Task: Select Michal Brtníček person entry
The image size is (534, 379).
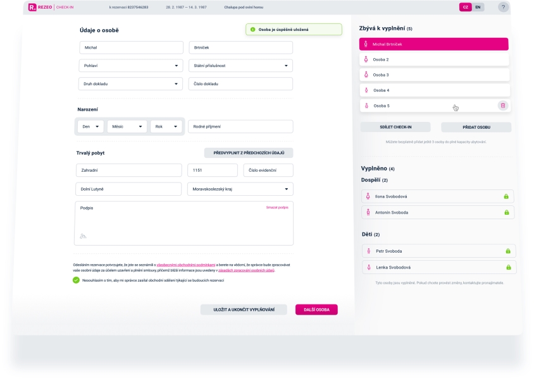Action: click(x=434, y=44)
